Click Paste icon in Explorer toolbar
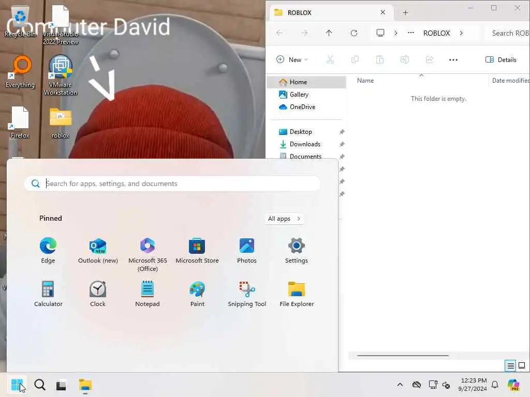The width and height of the screenshot is (530, 397). [379, 60]
